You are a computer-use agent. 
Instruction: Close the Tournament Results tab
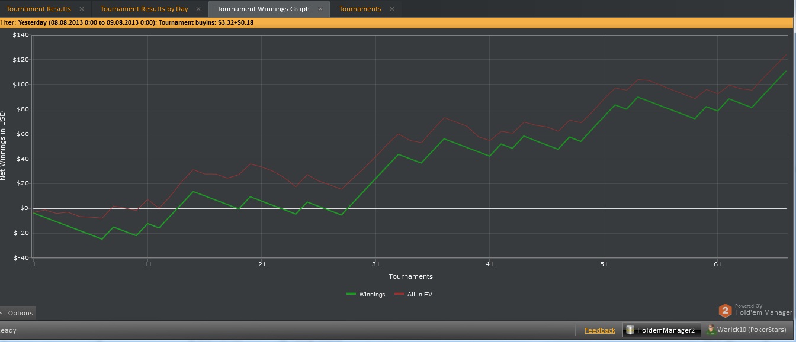[x=82, y=9]
